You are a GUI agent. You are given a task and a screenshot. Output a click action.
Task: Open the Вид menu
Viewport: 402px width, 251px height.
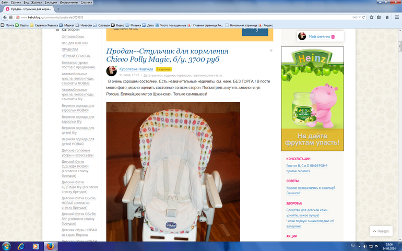click(26, 2)
